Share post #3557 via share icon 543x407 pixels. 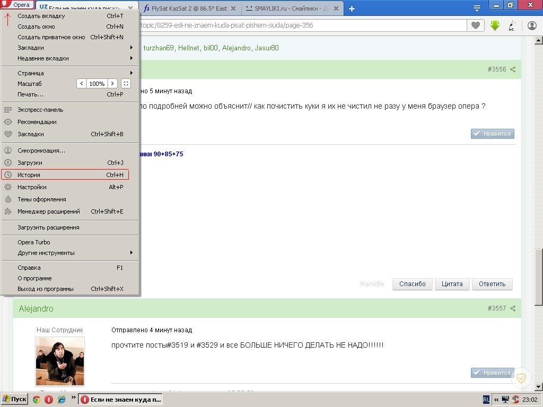[513, 308]
